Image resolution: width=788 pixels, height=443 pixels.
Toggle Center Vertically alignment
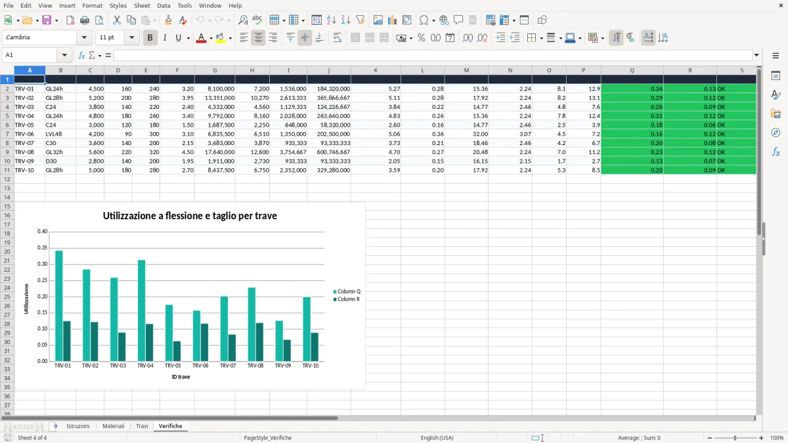point(305,38)
